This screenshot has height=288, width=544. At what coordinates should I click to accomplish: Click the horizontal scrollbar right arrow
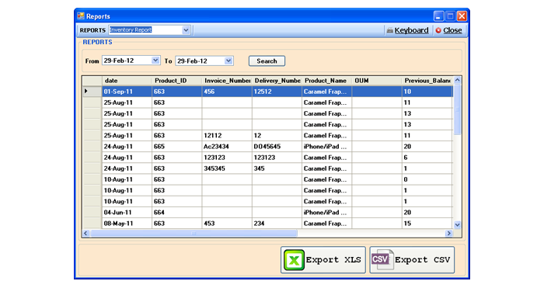[449, 233]
